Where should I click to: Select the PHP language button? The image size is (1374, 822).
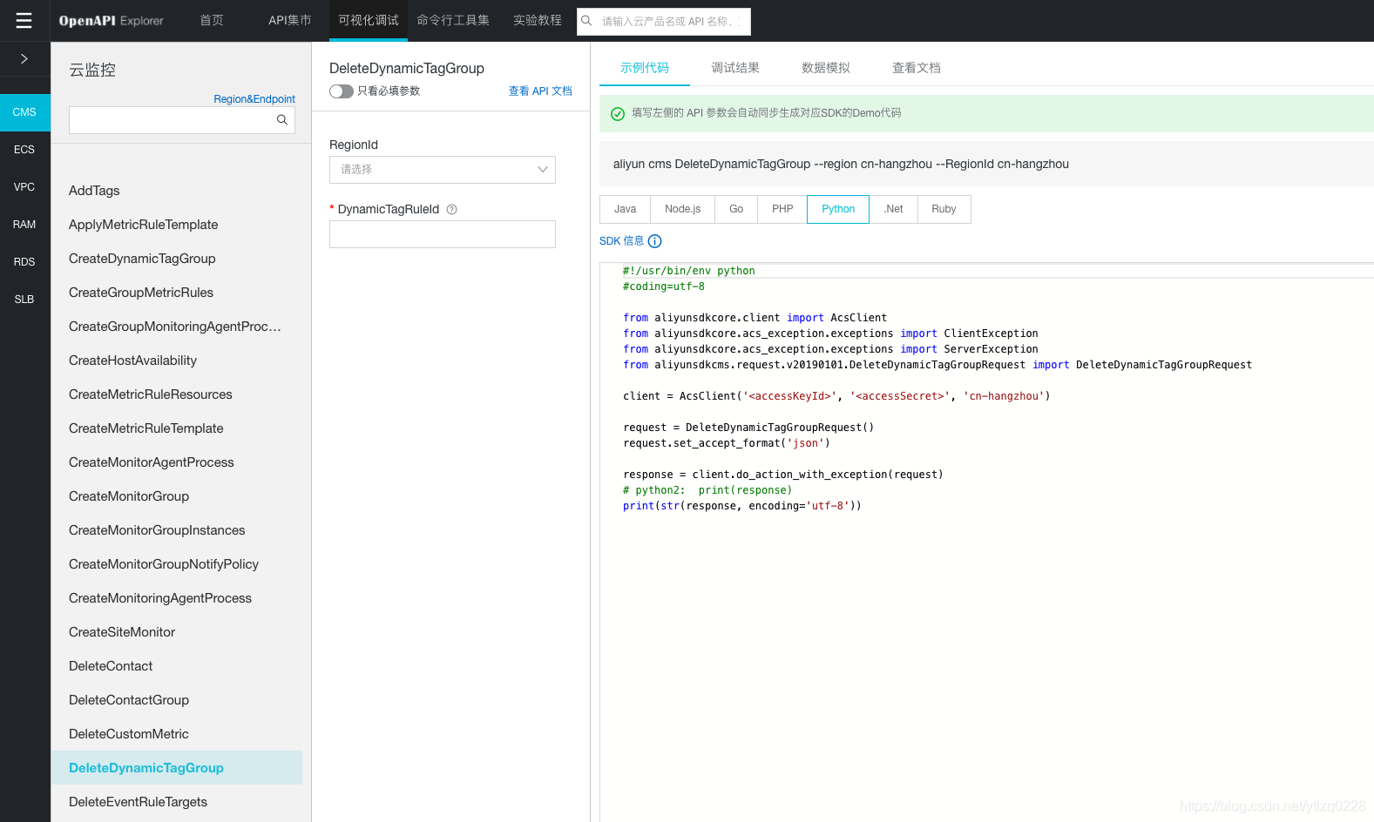click(x=782, y=209)
